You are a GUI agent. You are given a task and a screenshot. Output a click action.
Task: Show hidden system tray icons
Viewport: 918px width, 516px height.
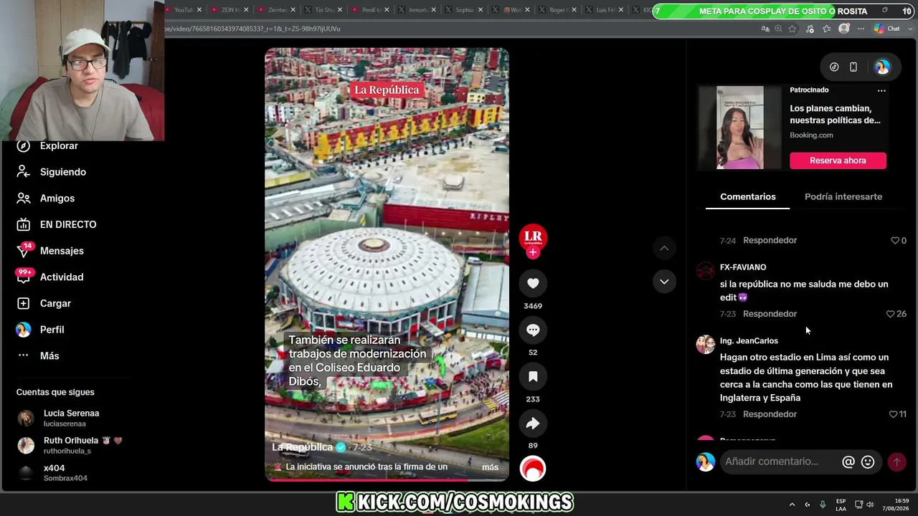[x=792, y=505]
